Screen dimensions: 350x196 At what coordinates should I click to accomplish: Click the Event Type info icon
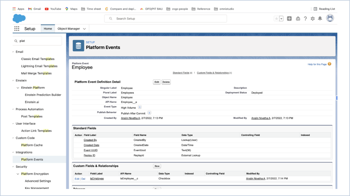140,107
